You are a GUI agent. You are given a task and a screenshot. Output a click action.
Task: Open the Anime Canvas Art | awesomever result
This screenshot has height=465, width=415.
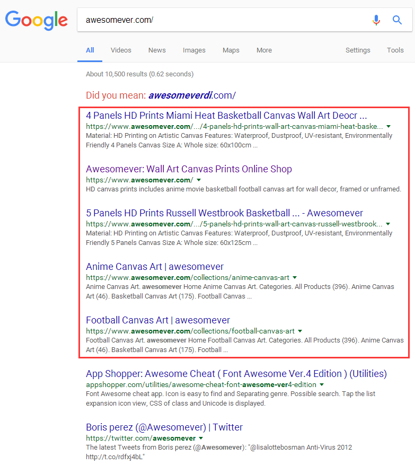tap(155, 267)
